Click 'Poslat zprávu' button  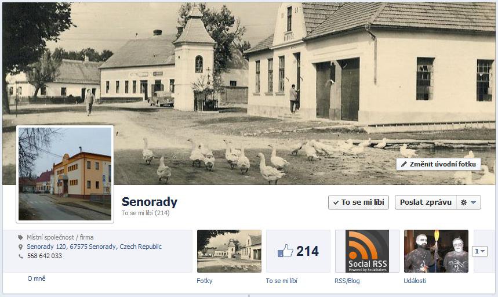(426, 202)
